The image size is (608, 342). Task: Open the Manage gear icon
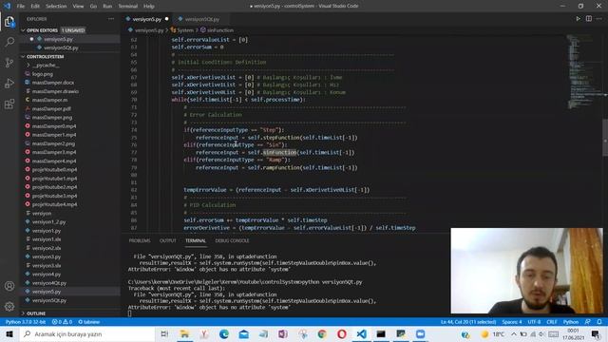point(9,306)
